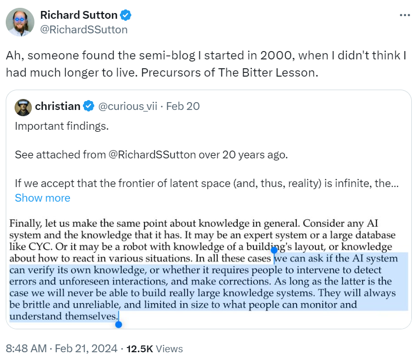Screen dimensions: 416x359
Task: Open the three-dot more options menu
Action: (x=405, y=16)
